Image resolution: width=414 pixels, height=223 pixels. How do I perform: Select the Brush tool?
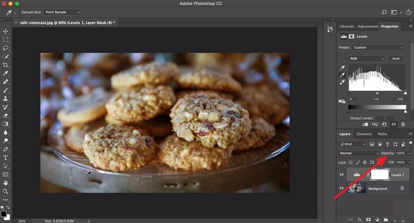tap(5, 90)
